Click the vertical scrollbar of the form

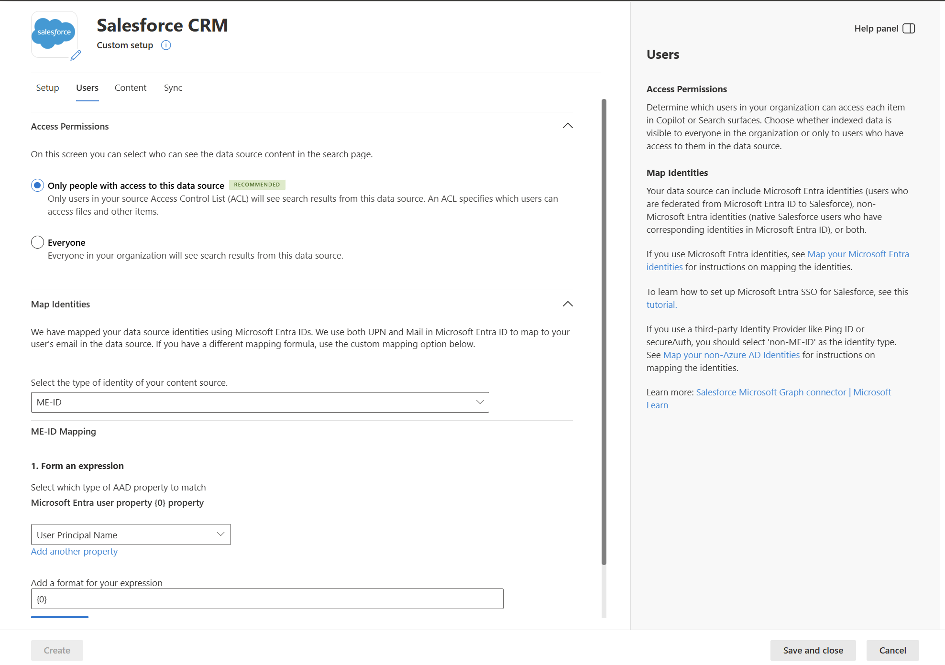(604, 332)
